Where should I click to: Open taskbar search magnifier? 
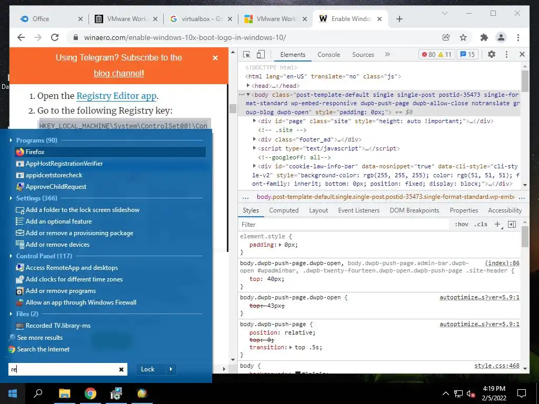(38, 393)
